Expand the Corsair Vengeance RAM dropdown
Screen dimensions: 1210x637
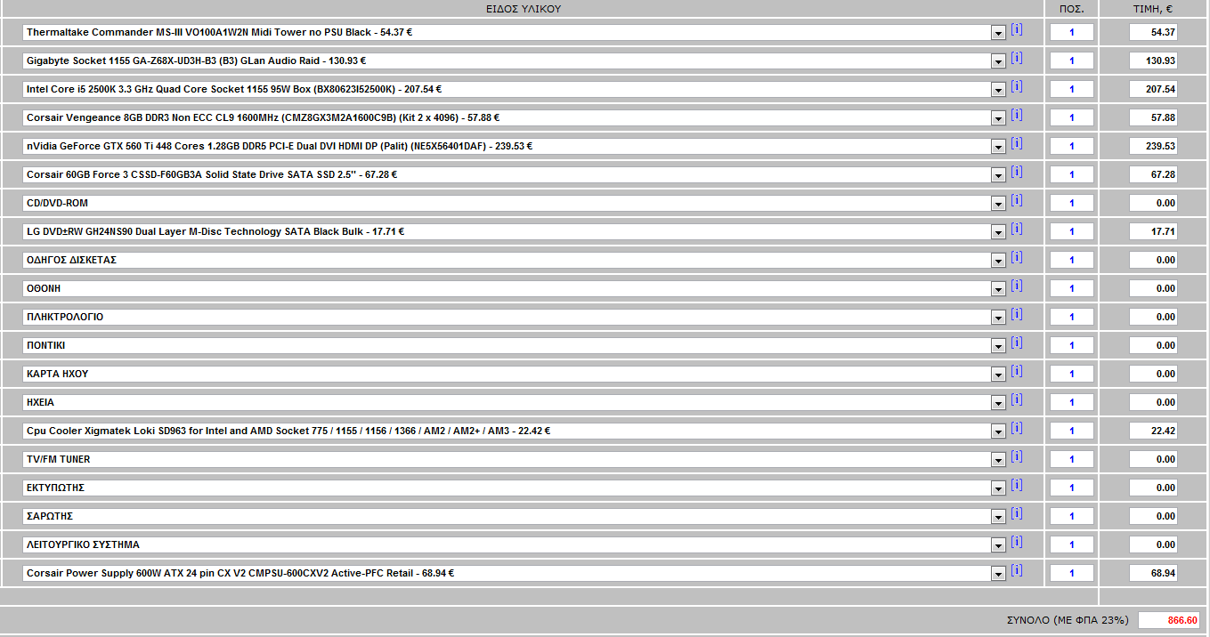(997, 118)
